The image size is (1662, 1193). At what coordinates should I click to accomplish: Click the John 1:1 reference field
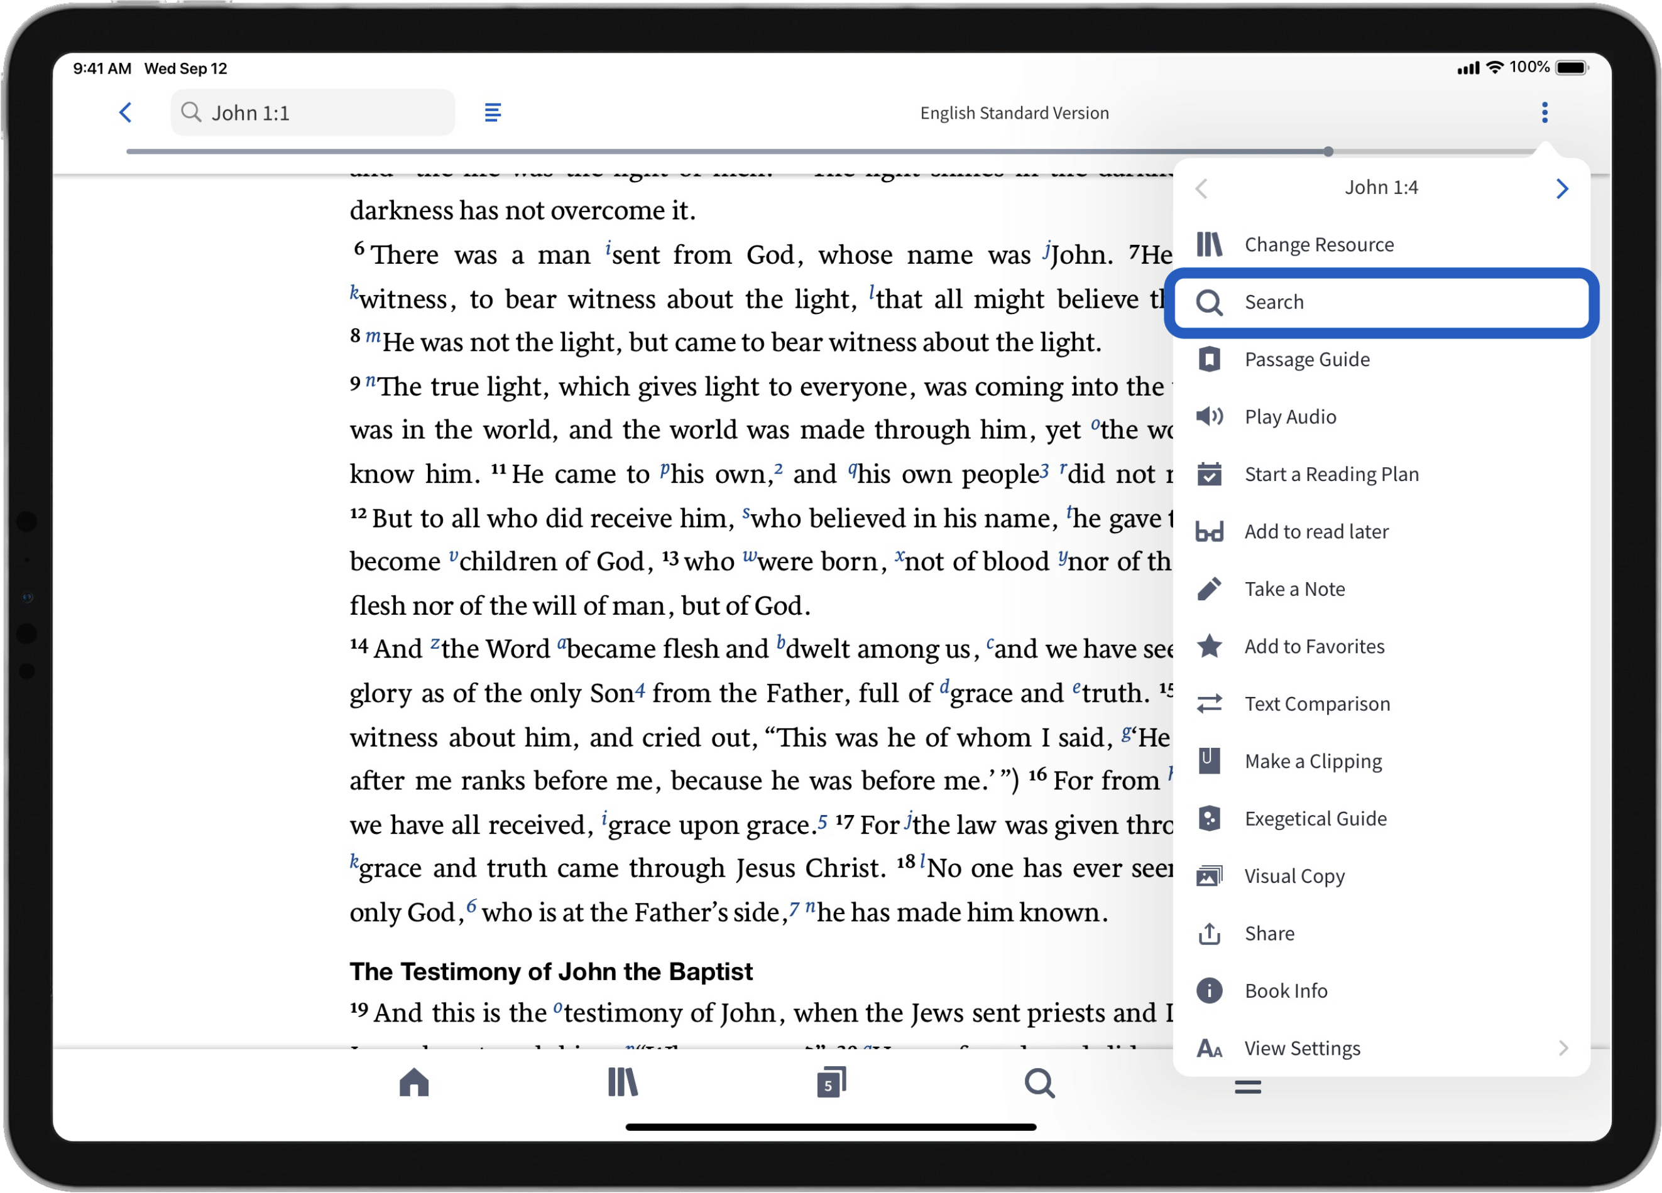click(313, 113)
